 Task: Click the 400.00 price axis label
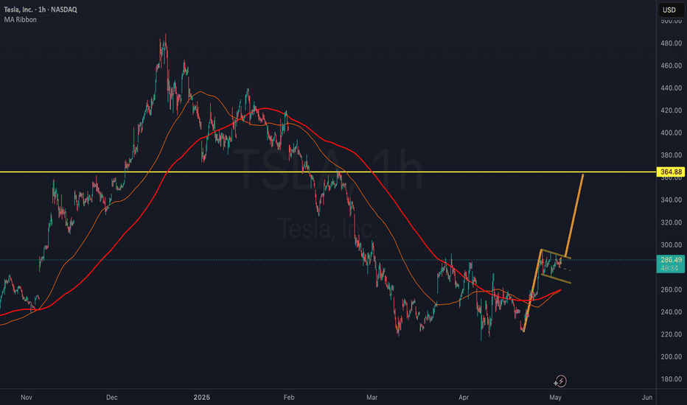point(671,133)
